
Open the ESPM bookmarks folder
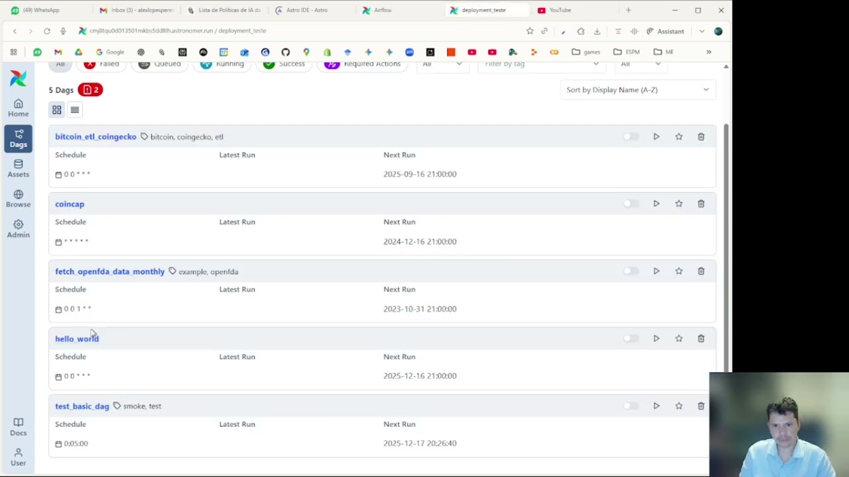tap(627, 52)
